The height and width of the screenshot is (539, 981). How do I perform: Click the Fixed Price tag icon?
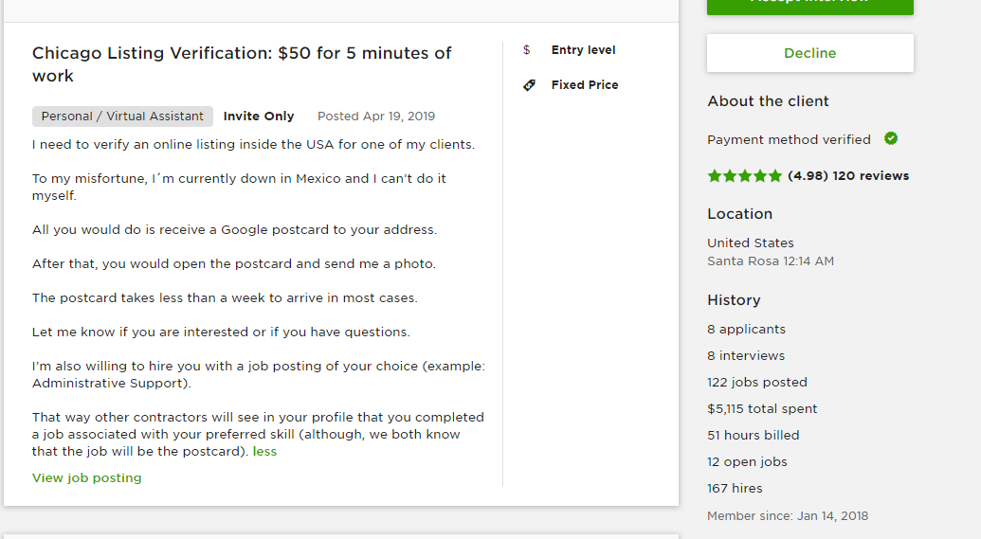tap(529, 85)
